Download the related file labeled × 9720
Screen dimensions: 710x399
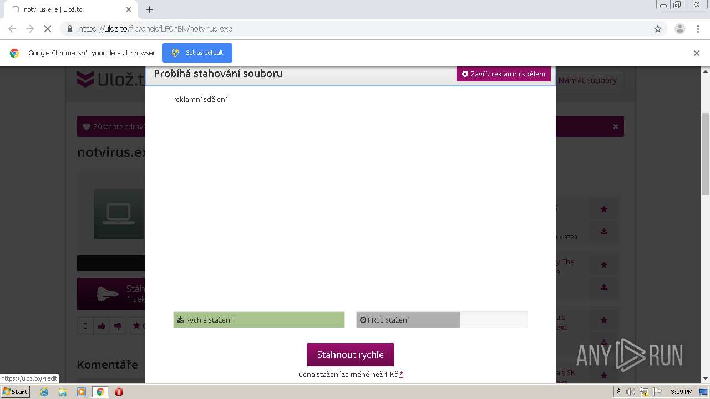[x=604, y=232]
